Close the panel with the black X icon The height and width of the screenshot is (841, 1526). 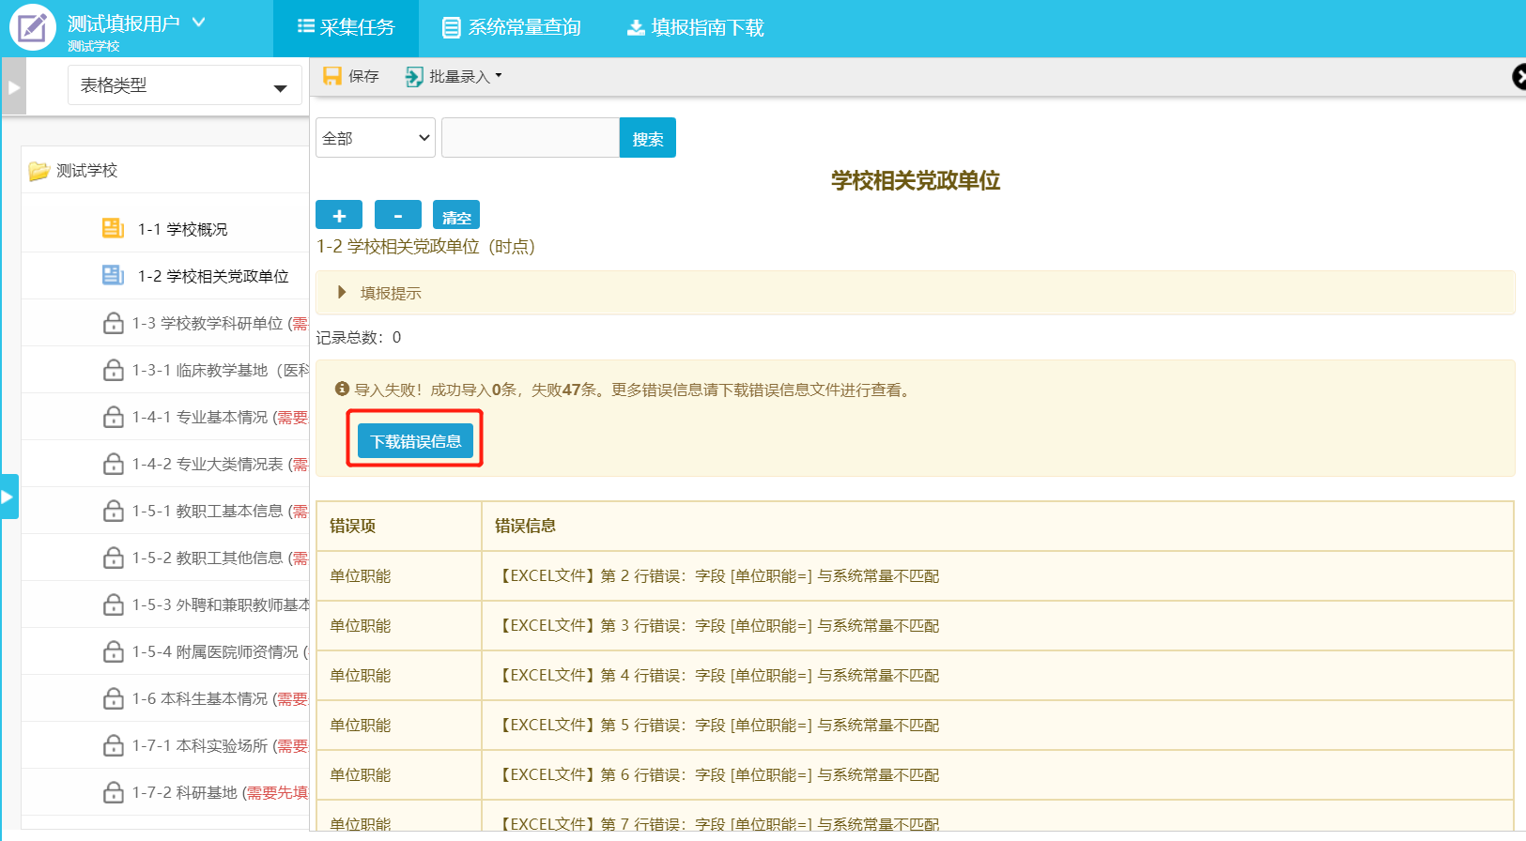click(1518, 77)
